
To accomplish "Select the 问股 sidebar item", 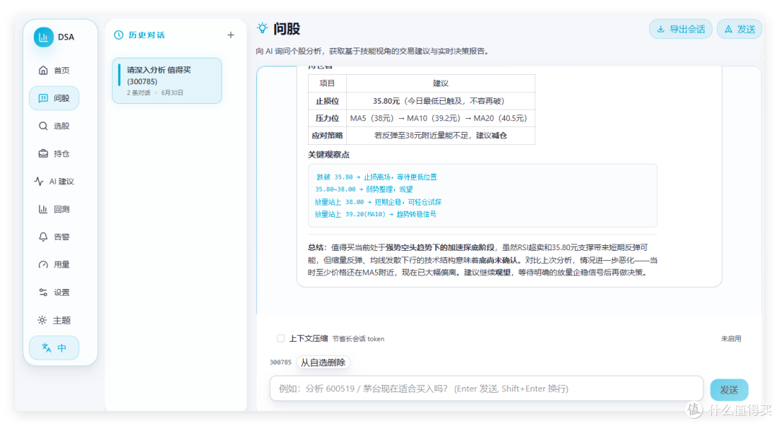I will (54, 98).
